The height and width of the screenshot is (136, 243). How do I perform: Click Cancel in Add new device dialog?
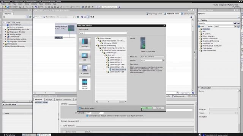click(x=159, y=108)
